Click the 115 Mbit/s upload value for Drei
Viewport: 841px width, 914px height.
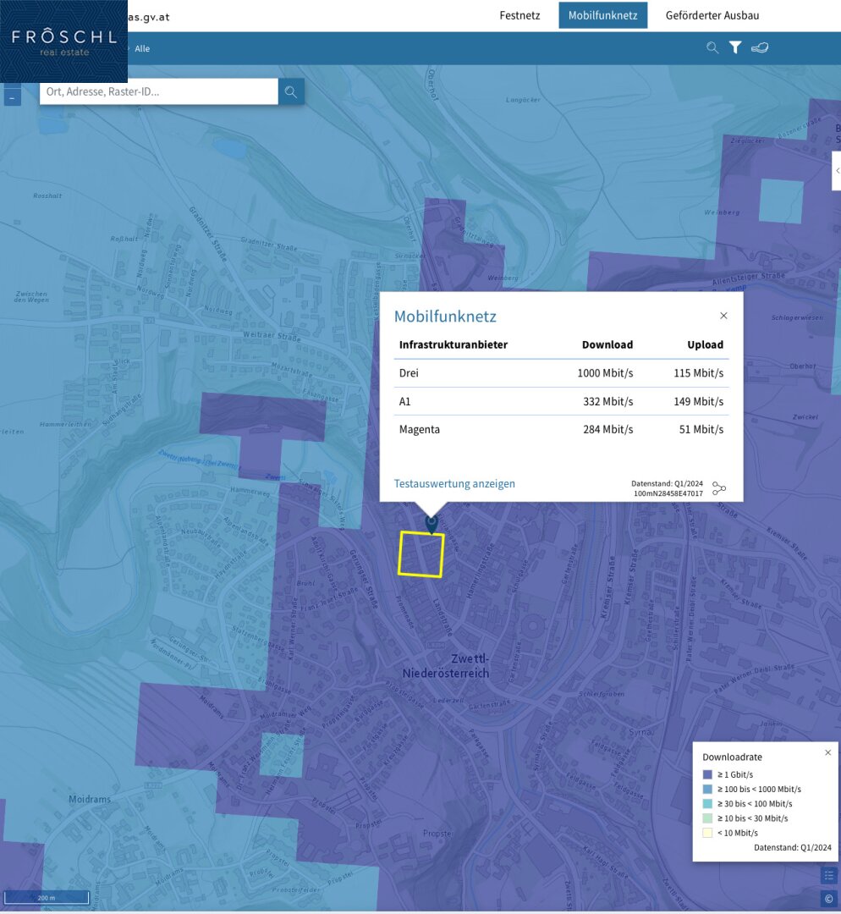coord(699,373)
